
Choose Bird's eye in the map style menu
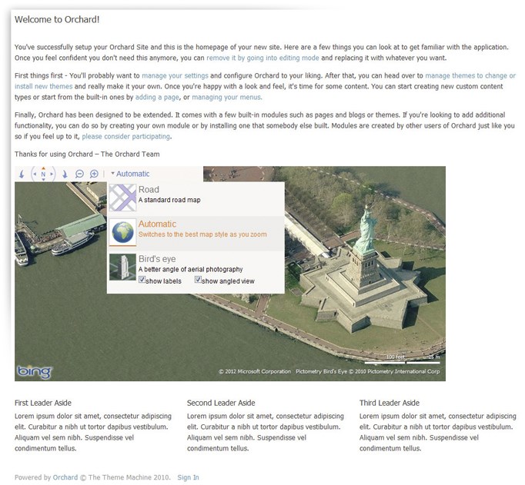pos(157,260)
